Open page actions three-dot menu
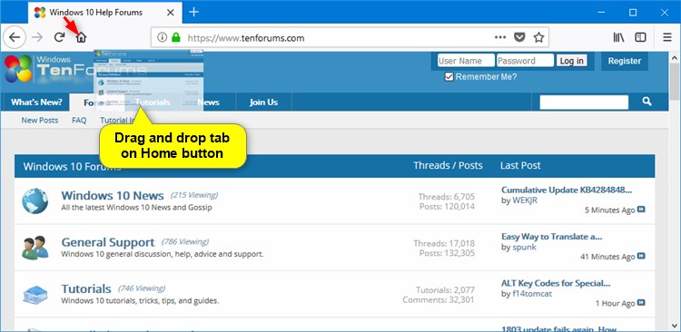Screen dimensions: 681x332 (500, 37)
